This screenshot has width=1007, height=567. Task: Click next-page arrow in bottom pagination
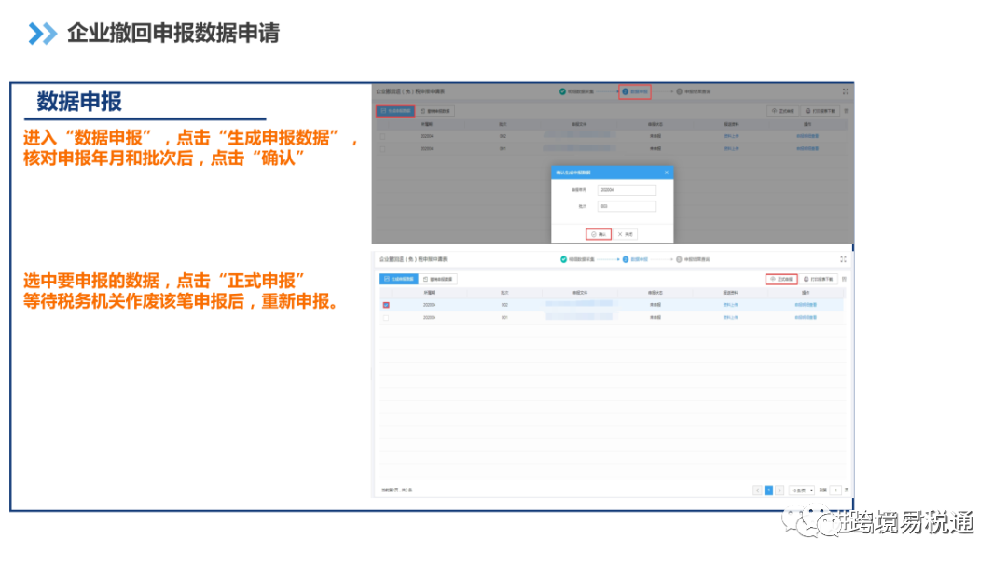[779, 491]
